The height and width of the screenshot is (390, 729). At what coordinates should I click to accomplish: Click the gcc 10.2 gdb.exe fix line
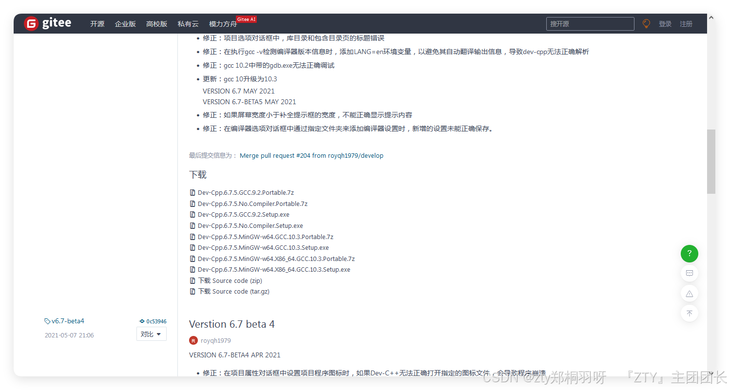click(269, 65)
